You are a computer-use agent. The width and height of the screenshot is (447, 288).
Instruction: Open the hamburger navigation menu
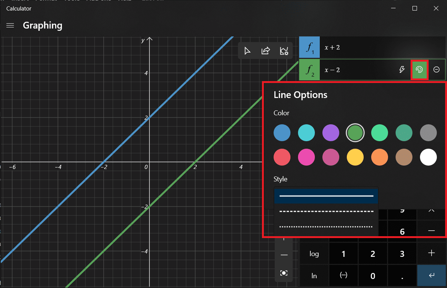[x=10, y=26]
